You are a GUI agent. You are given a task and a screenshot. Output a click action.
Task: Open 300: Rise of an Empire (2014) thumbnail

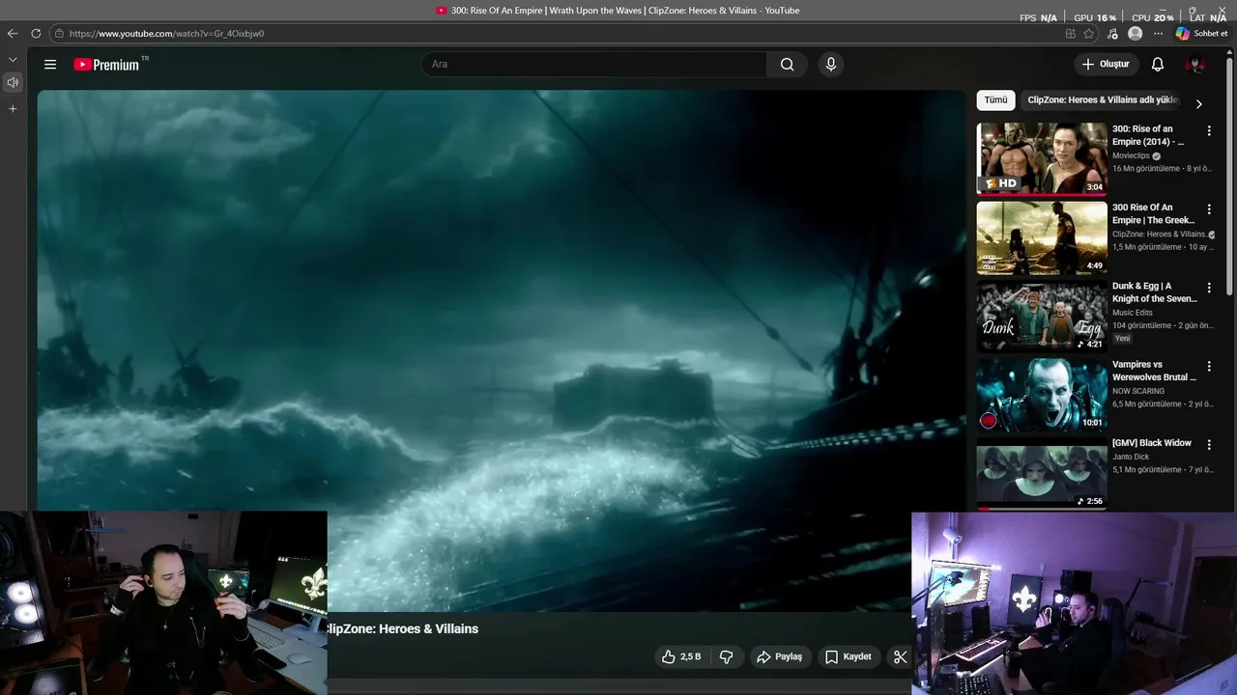click(1042, 158)
